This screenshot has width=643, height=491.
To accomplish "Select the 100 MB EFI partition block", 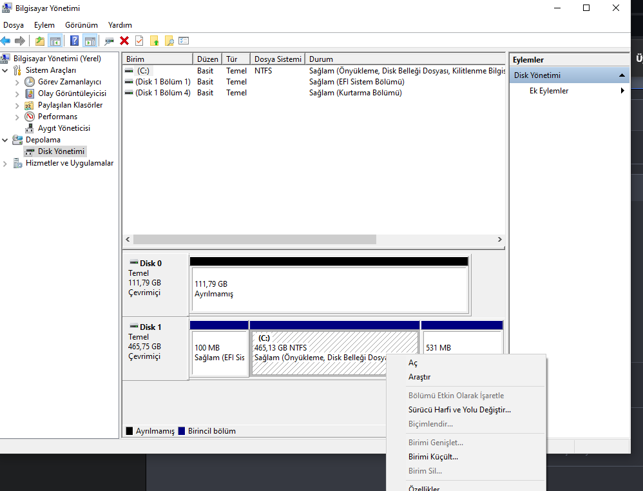I will (220, 352).
